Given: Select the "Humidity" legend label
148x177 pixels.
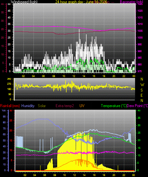Looking at the screenshot, I should [x=28, y=106].
